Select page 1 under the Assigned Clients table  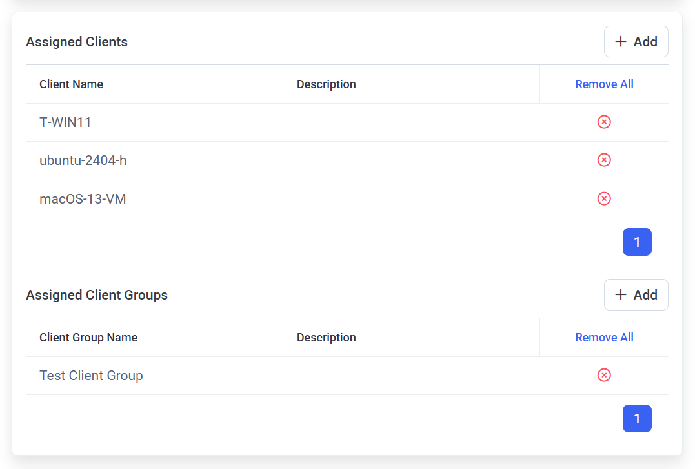(x=637, y=242)
